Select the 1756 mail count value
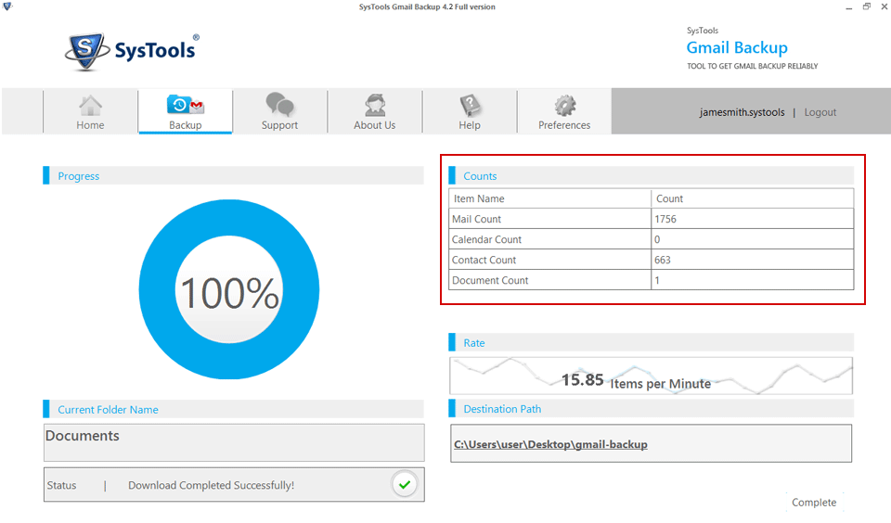This screenshot has height=523, width=891. click(x=665, y=219)
